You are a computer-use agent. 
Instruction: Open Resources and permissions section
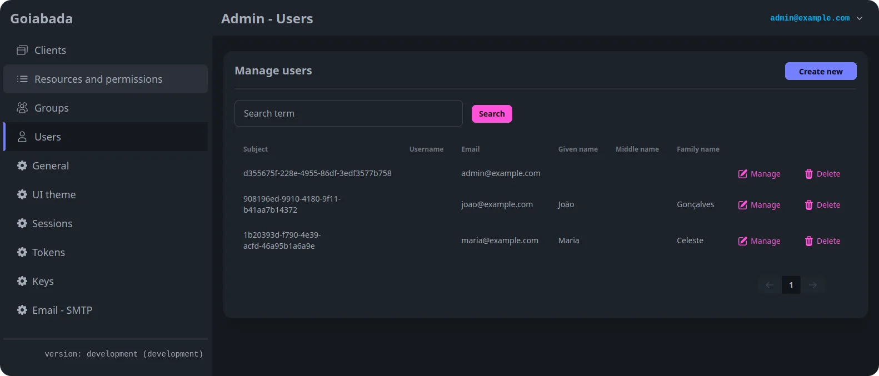[x=106, y=79]
